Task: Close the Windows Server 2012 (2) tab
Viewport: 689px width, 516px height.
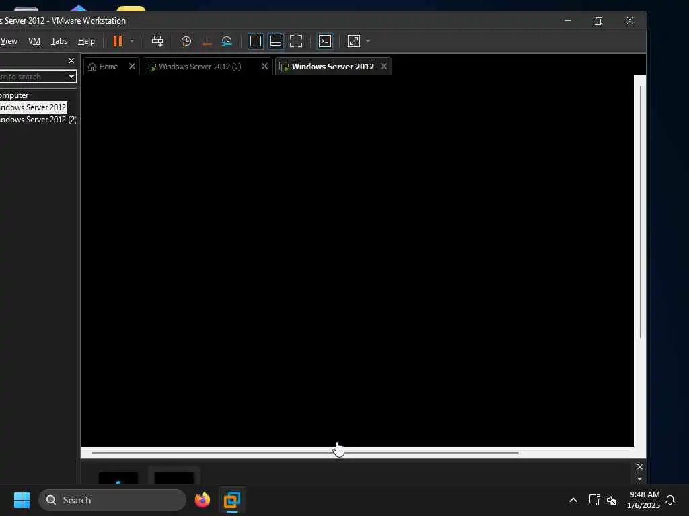Action: coord(264,67)
